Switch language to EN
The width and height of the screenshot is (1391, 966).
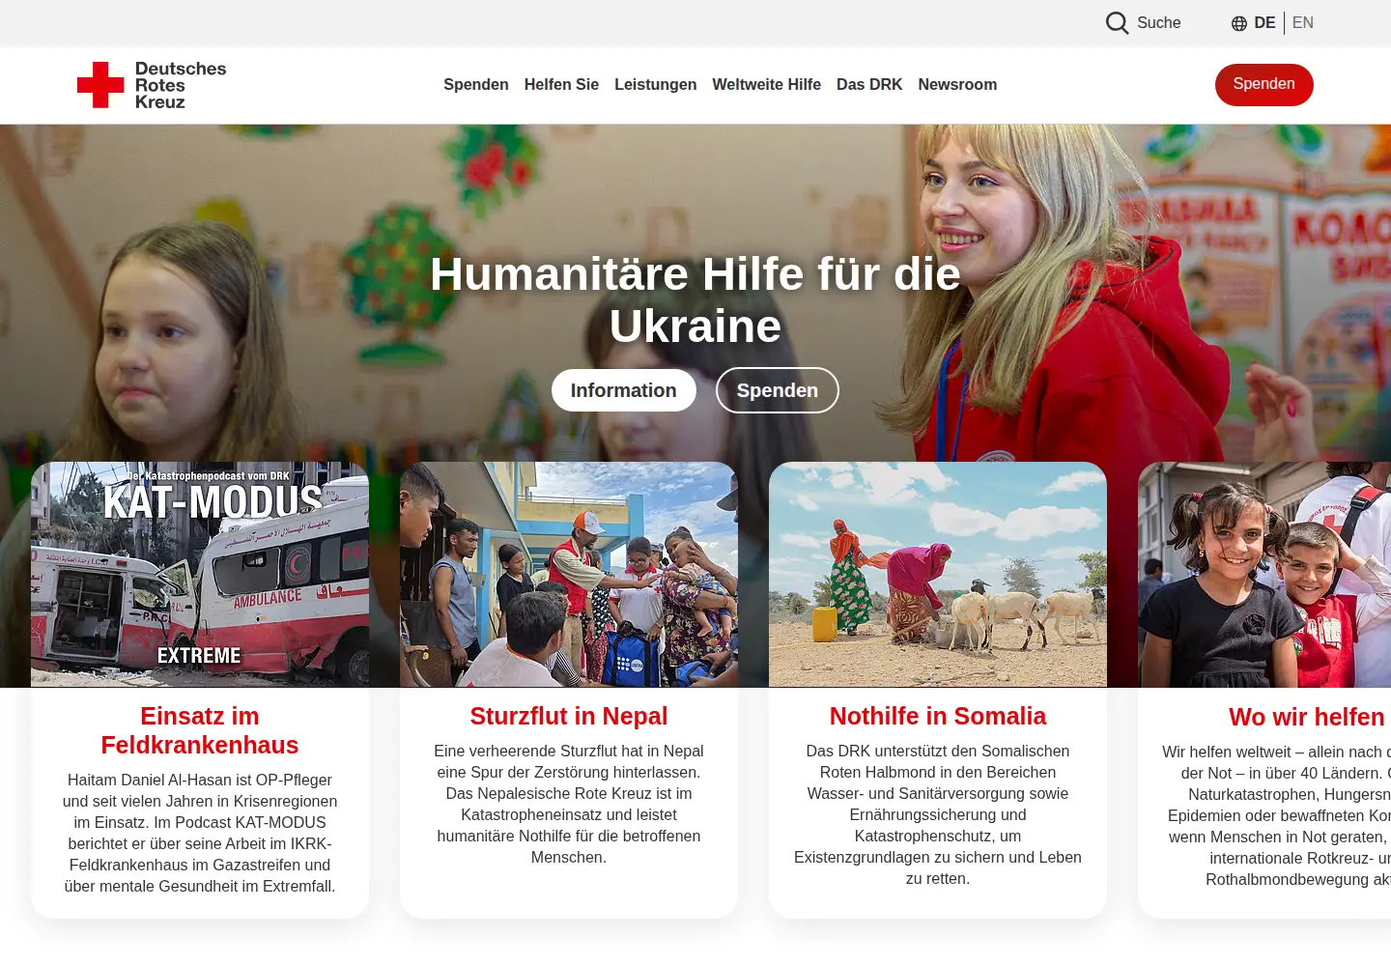coord(1303,23)
